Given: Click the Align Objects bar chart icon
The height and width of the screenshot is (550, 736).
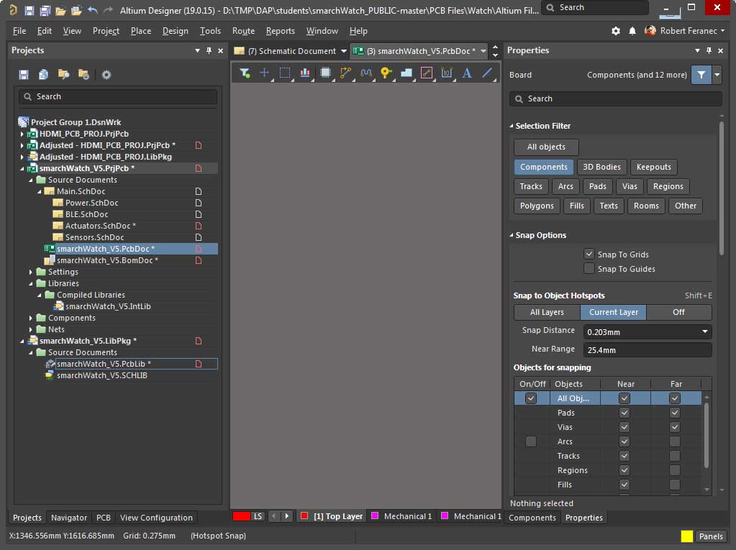Looking at the screenshot, I should [x=305, y=73].
